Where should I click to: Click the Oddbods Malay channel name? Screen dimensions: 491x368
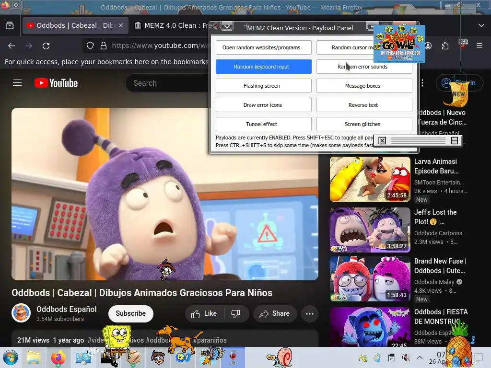pos(434,282)
